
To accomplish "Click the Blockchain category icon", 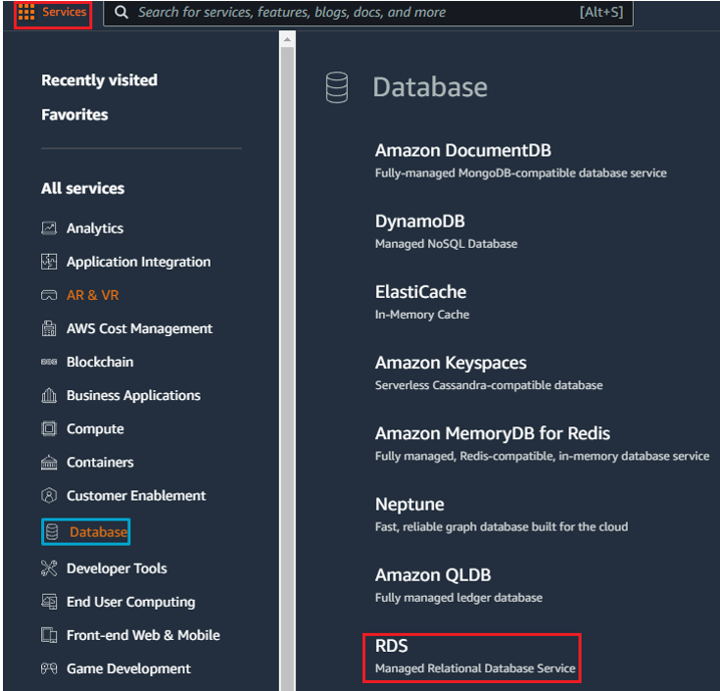I will (49, 362).
